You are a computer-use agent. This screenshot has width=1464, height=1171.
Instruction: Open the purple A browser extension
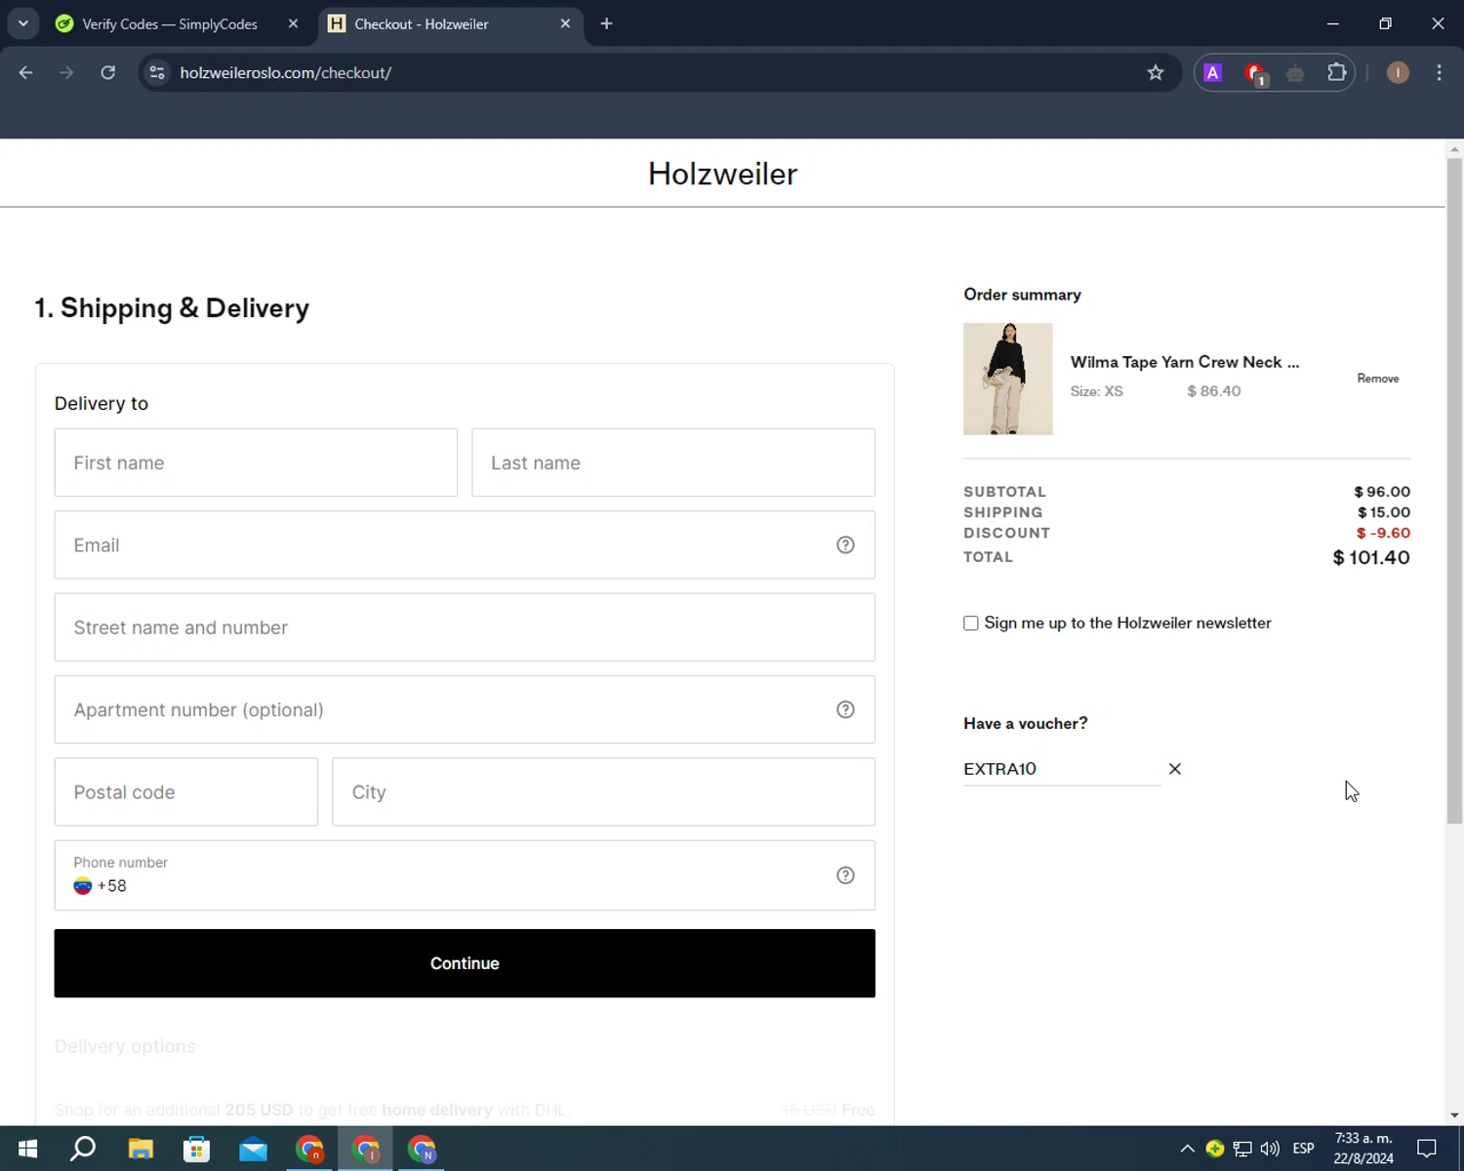pos(1212,73)
